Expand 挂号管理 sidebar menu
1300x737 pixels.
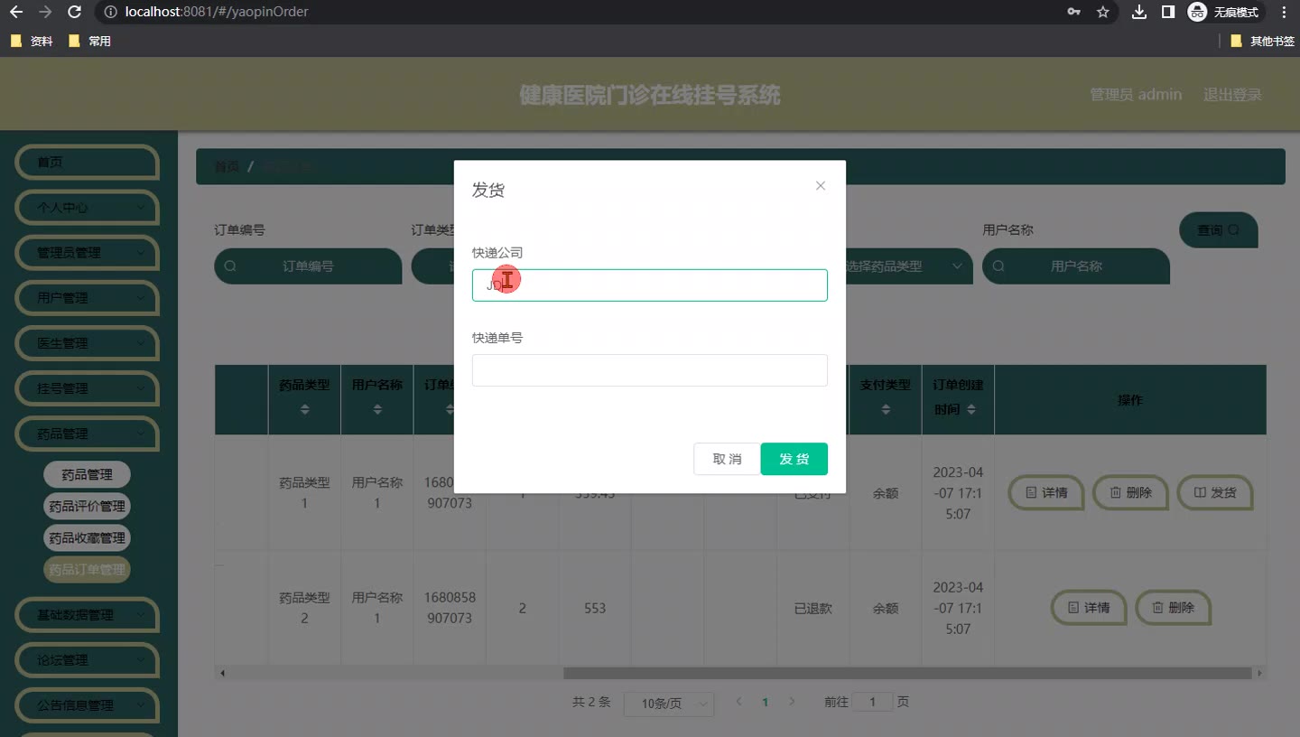pyautogui.click(x=87, y=388)
